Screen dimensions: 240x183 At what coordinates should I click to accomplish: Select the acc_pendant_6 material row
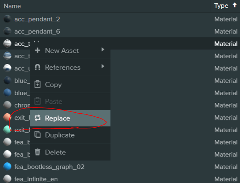point(37,32)
